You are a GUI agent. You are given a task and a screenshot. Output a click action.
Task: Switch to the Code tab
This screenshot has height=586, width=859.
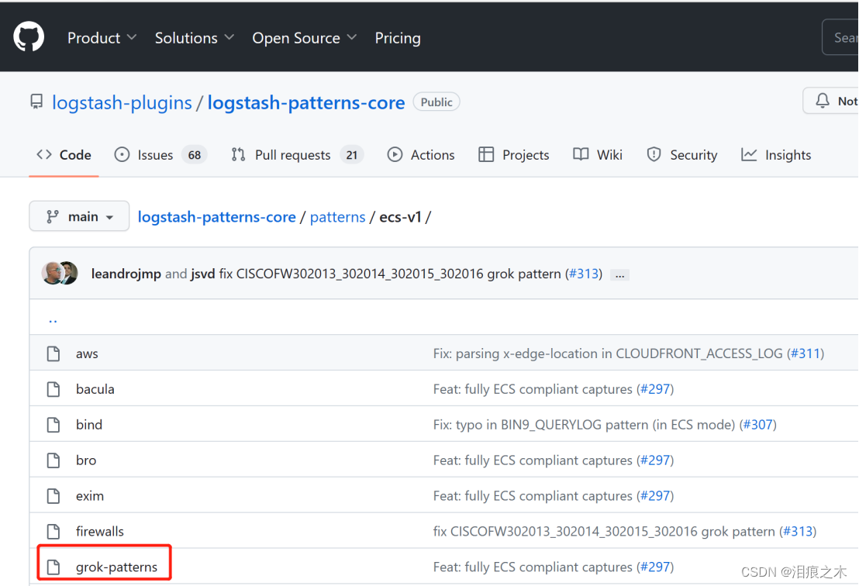[63, 154]
